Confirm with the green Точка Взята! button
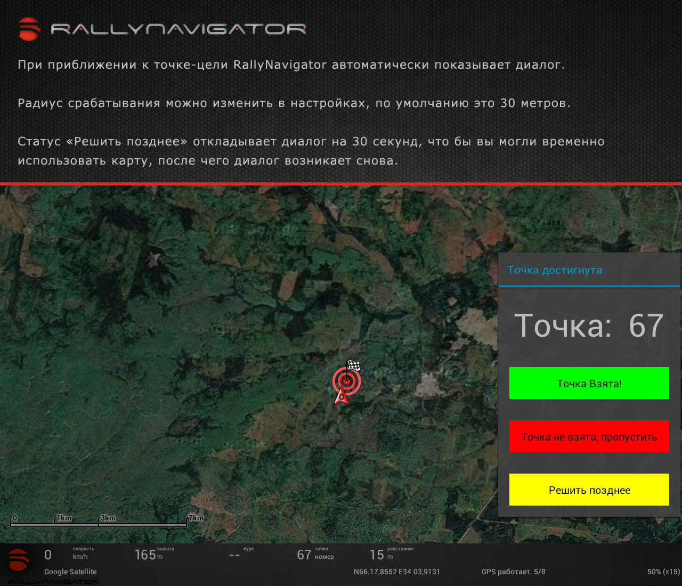This screenshot has height=586, width=682. (x=589, y=383)
